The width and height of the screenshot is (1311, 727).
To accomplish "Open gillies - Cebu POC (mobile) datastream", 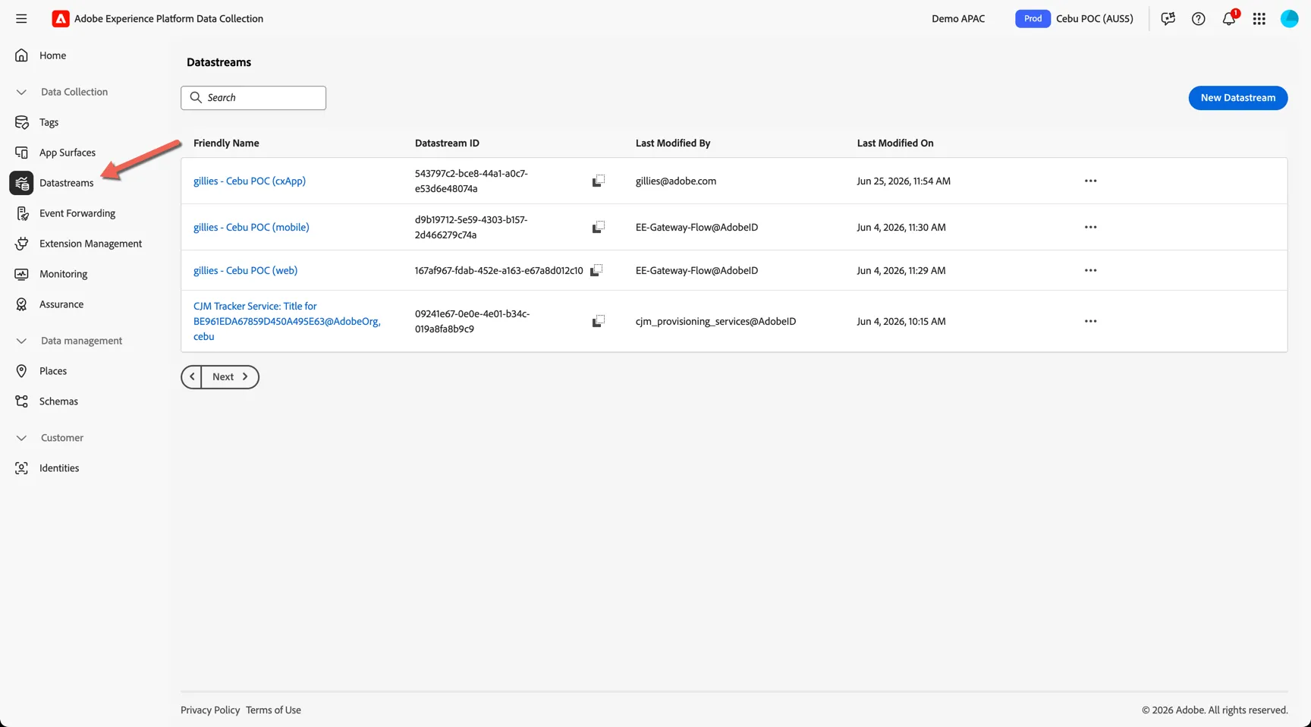I will [251, 227].
